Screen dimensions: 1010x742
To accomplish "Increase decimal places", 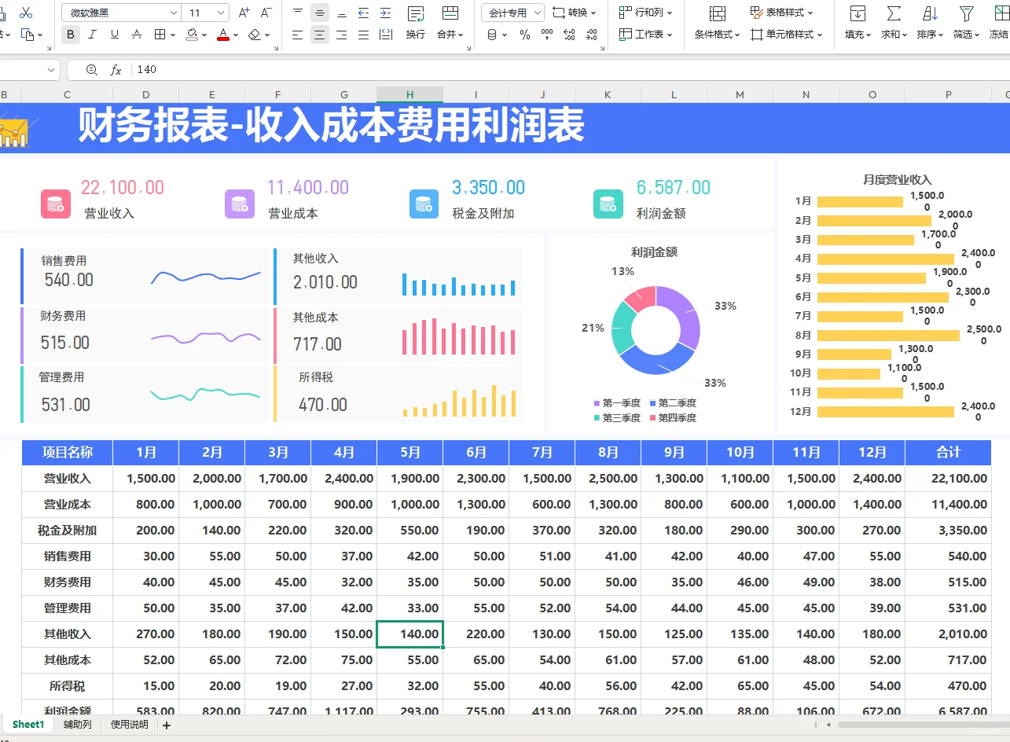I will coord(570,35).
